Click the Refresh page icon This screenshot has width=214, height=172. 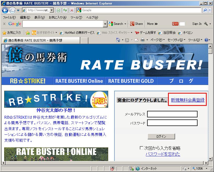65,10
